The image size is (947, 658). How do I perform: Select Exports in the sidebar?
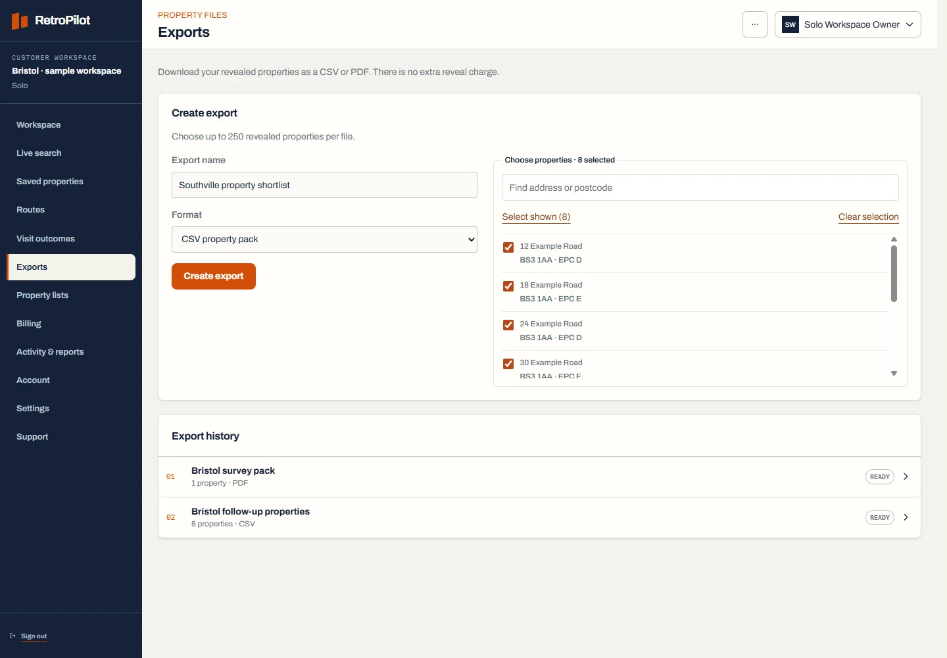click(71, 267)
